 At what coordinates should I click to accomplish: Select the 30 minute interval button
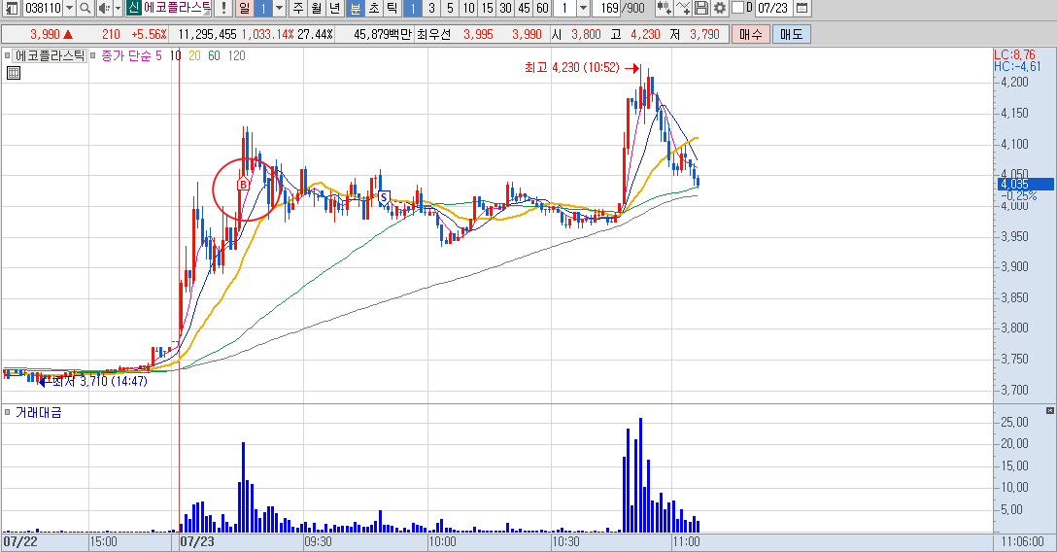505,8
